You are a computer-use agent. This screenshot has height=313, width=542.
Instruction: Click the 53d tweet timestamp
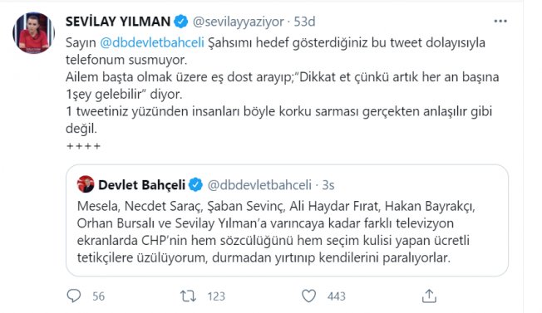click(x=304, y=22)
